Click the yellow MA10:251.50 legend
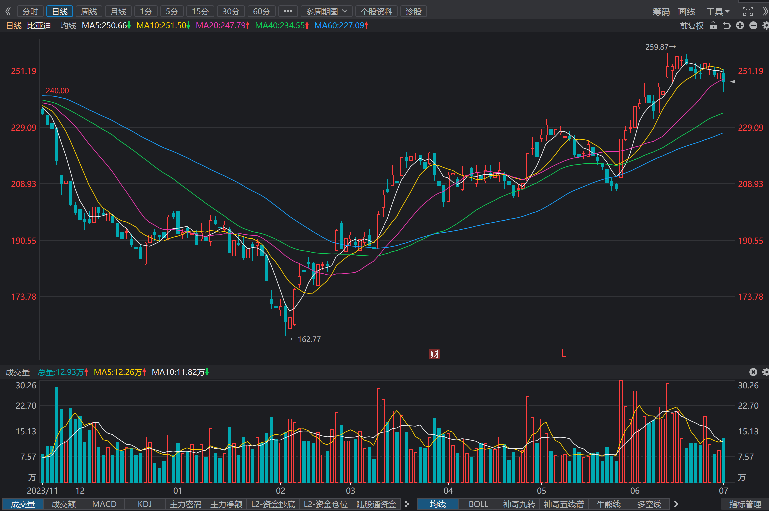Image resolution: width=769 pixels, height=511 pixels. [x=163, y=26]
